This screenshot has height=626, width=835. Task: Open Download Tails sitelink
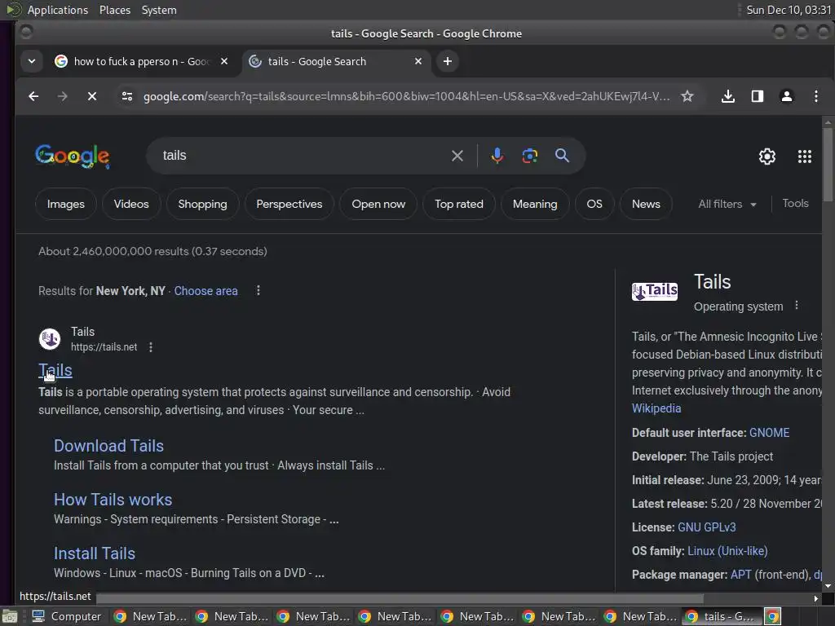coord(108,446)
